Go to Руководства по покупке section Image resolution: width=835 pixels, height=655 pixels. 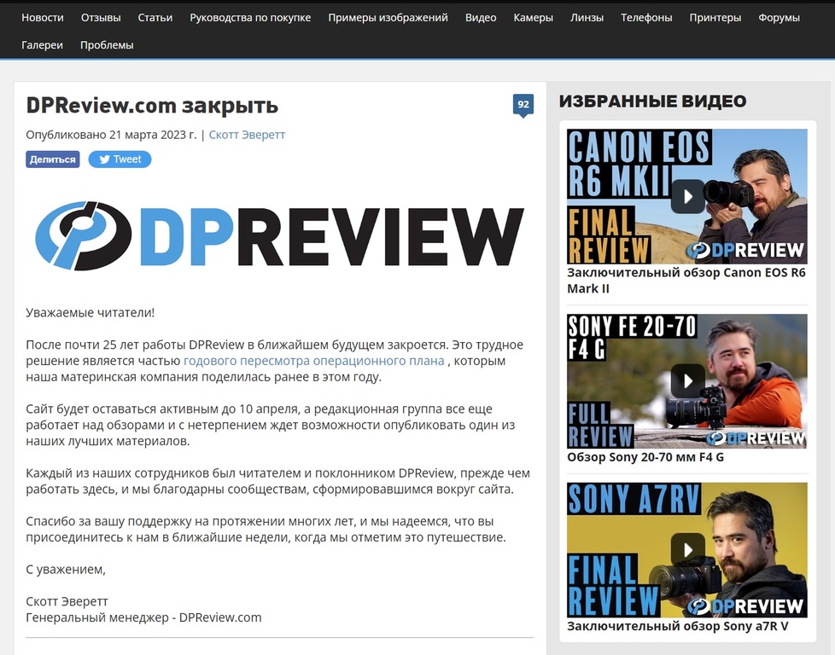click(x=250, y=17)
